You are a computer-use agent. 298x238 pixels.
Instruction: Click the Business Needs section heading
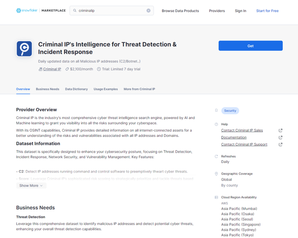[x=35, y=208]
